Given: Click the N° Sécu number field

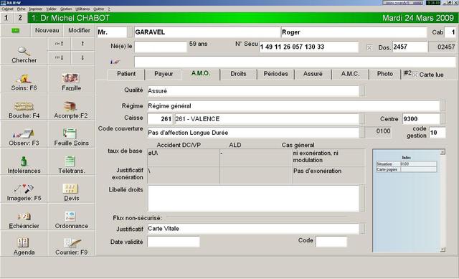Looking at the screenshot, I should (308, 47).
